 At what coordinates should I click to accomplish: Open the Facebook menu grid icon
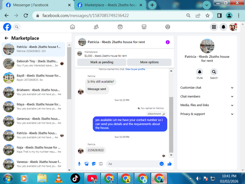214,27
